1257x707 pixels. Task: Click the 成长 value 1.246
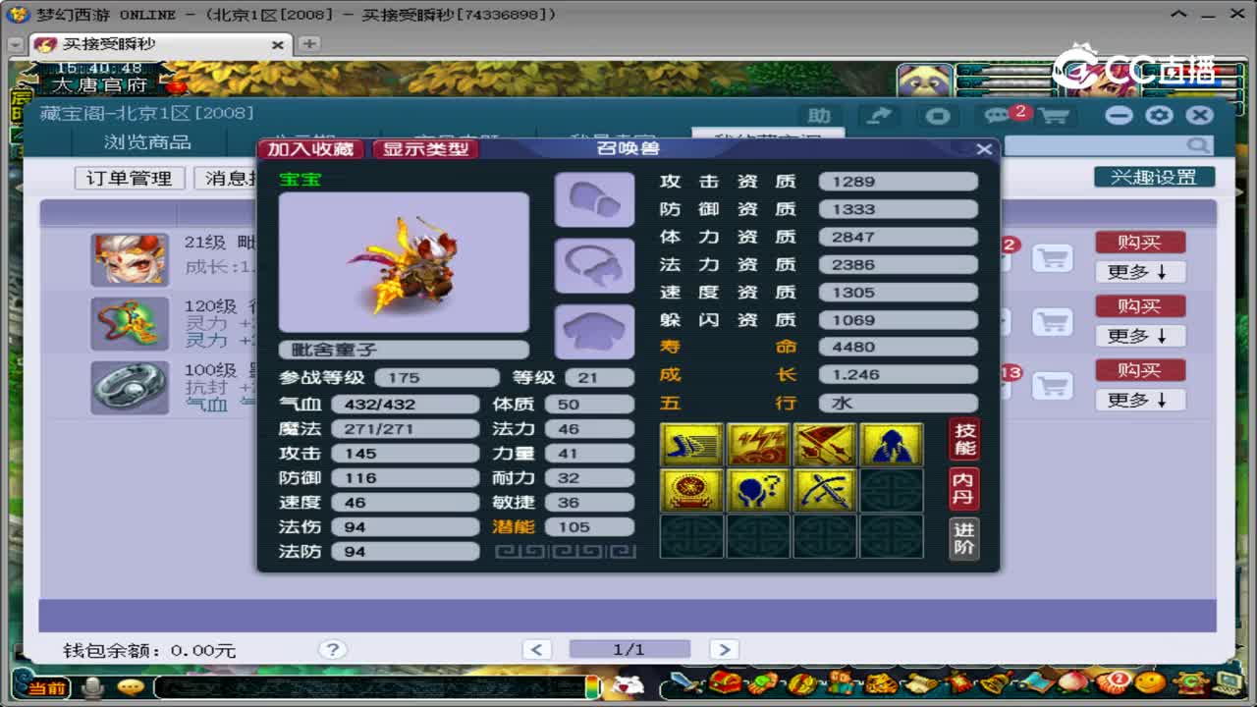point(898,374)
